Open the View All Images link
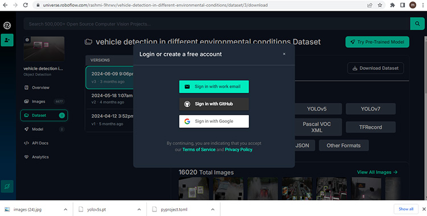The image size is (427, 216). point(377,172)
